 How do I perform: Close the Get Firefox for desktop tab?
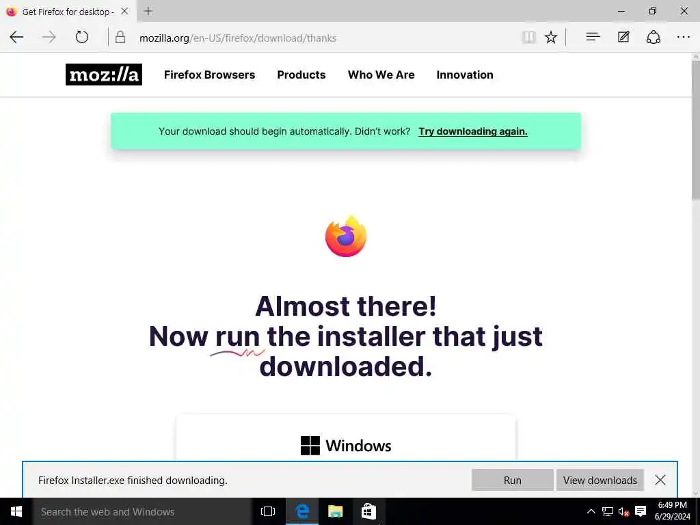[124, 11]
